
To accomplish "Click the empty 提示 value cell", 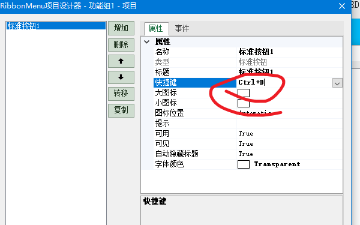I will pyautogui.click(x=289, y=124).
